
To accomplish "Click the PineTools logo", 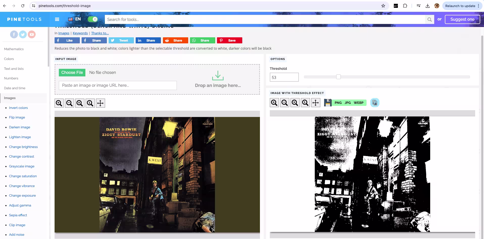I will (24, 19).
